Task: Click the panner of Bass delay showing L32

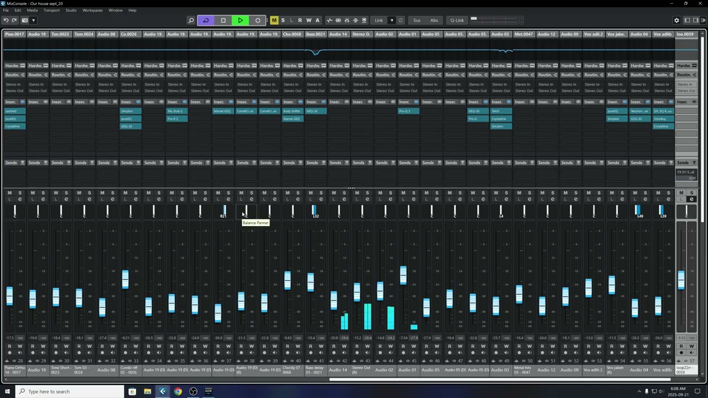Action: (316, 211)
